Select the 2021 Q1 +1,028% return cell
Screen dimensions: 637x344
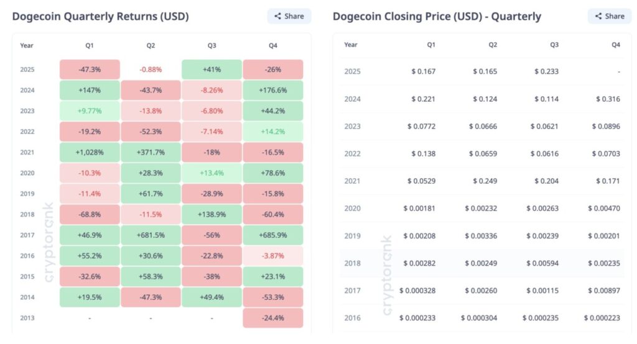pyautogui.click(x=90, y=152)
